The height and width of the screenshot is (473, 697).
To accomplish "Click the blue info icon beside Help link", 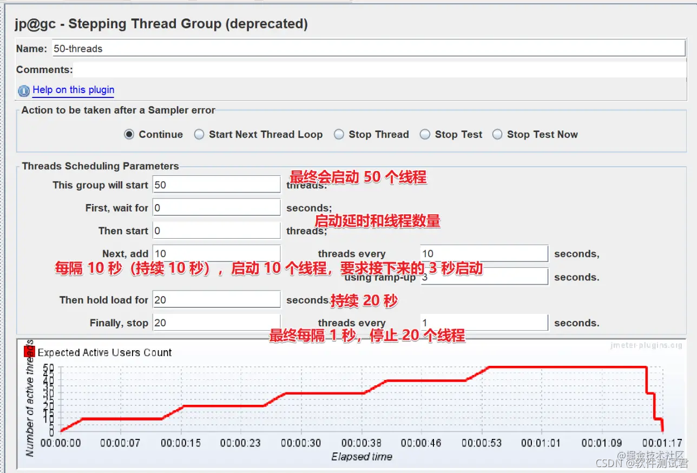I will (x=24, y=91).
